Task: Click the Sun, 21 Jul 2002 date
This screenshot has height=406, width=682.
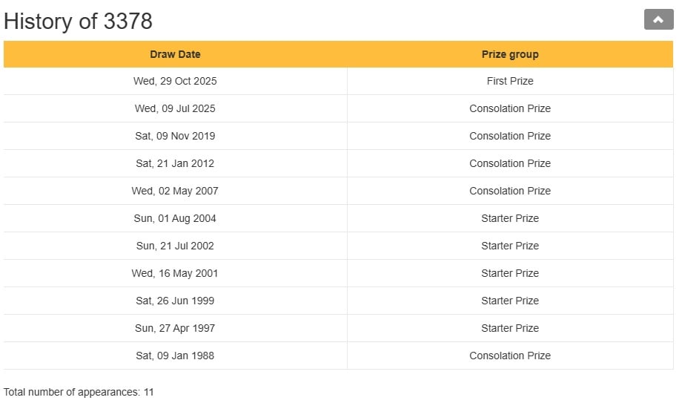Action: coord(175,246)
